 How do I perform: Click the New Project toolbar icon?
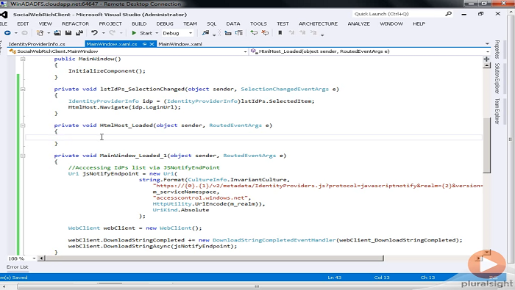click(x=40, y=33)
